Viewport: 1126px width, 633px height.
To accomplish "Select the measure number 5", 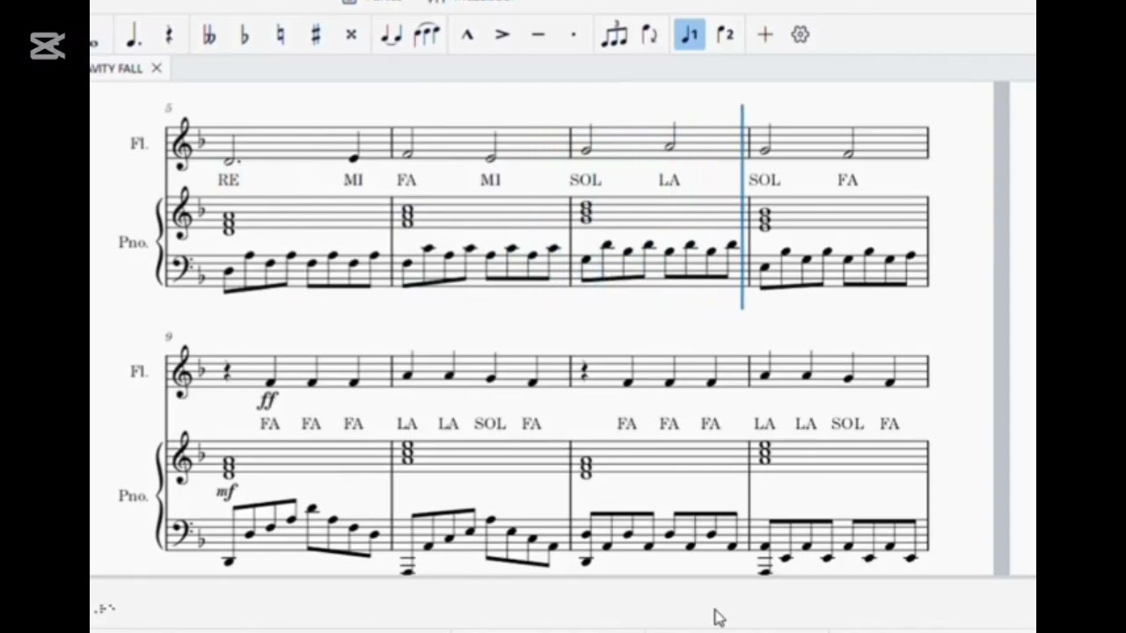I will tap(169, 107).
